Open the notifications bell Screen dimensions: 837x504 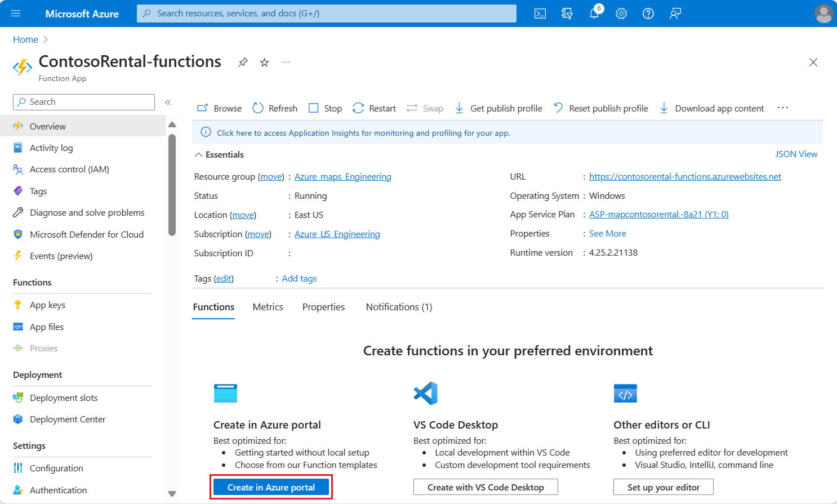coord(594,14)
